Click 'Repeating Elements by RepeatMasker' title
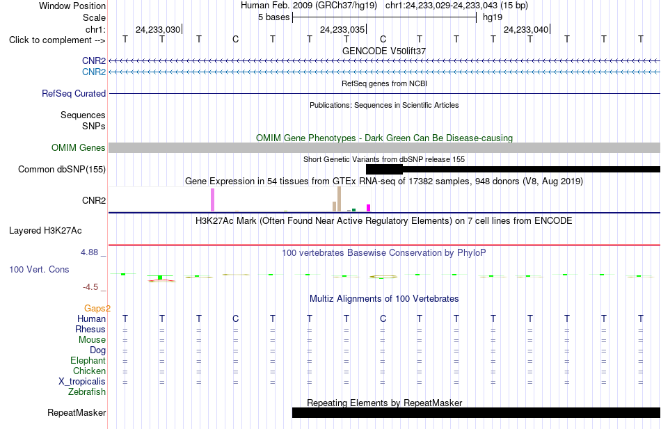The width and height of the screenshot is (661, 429). coord(384,403)
